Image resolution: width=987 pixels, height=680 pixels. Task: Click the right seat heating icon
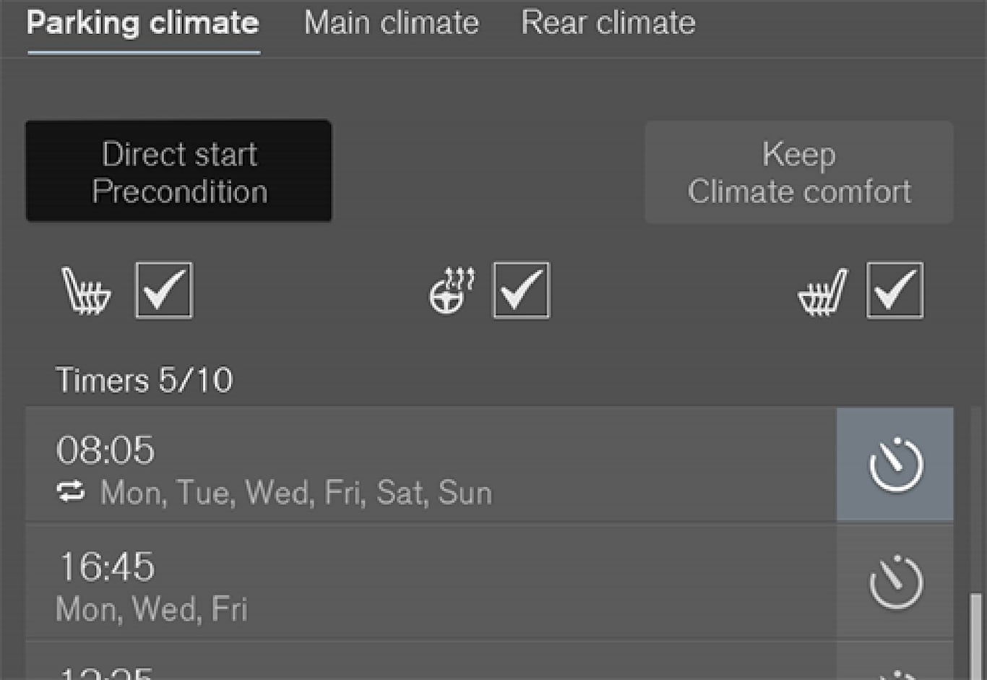pos(822,292)
